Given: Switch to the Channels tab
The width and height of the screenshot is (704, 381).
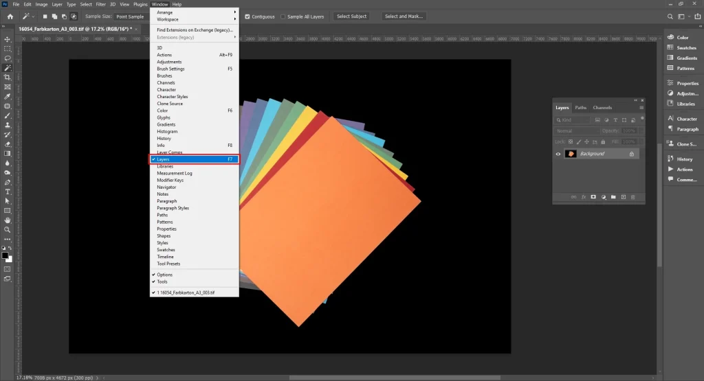Looking at the screenshot, I should (x=602, y=108).
